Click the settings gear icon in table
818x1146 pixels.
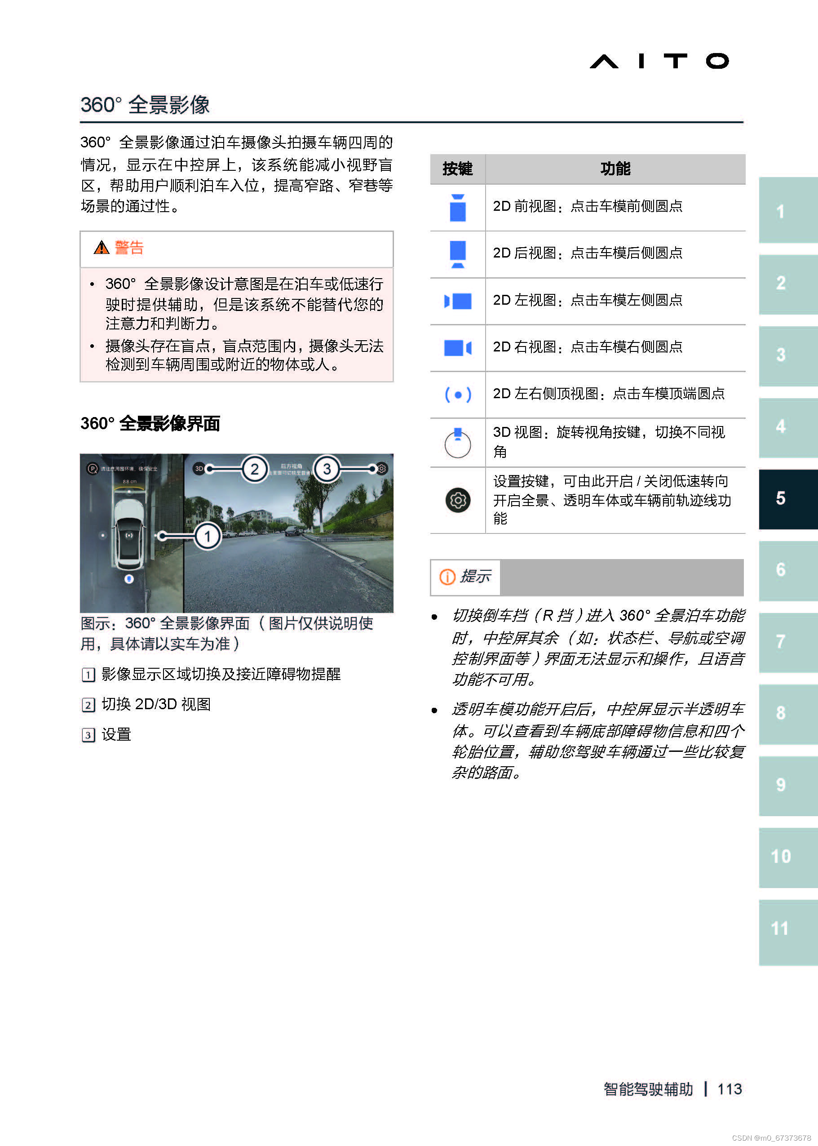pos(457,500)
